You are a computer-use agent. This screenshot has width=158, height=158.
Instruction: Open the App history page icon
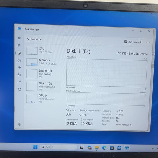point(19,60)
